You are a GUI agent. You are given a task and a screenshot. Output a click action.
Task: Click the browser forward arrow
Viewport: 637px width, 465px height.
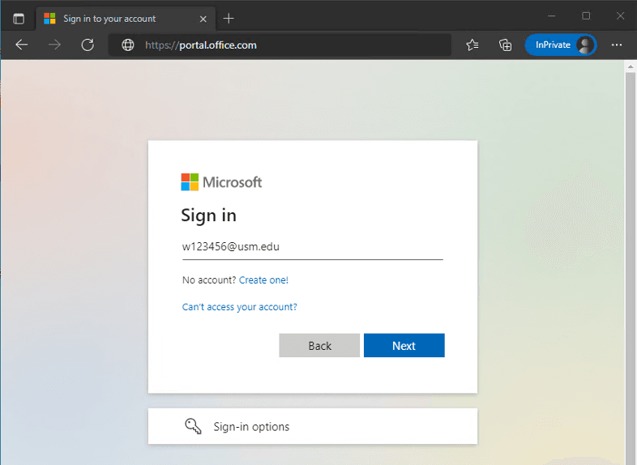pos(54,45)
